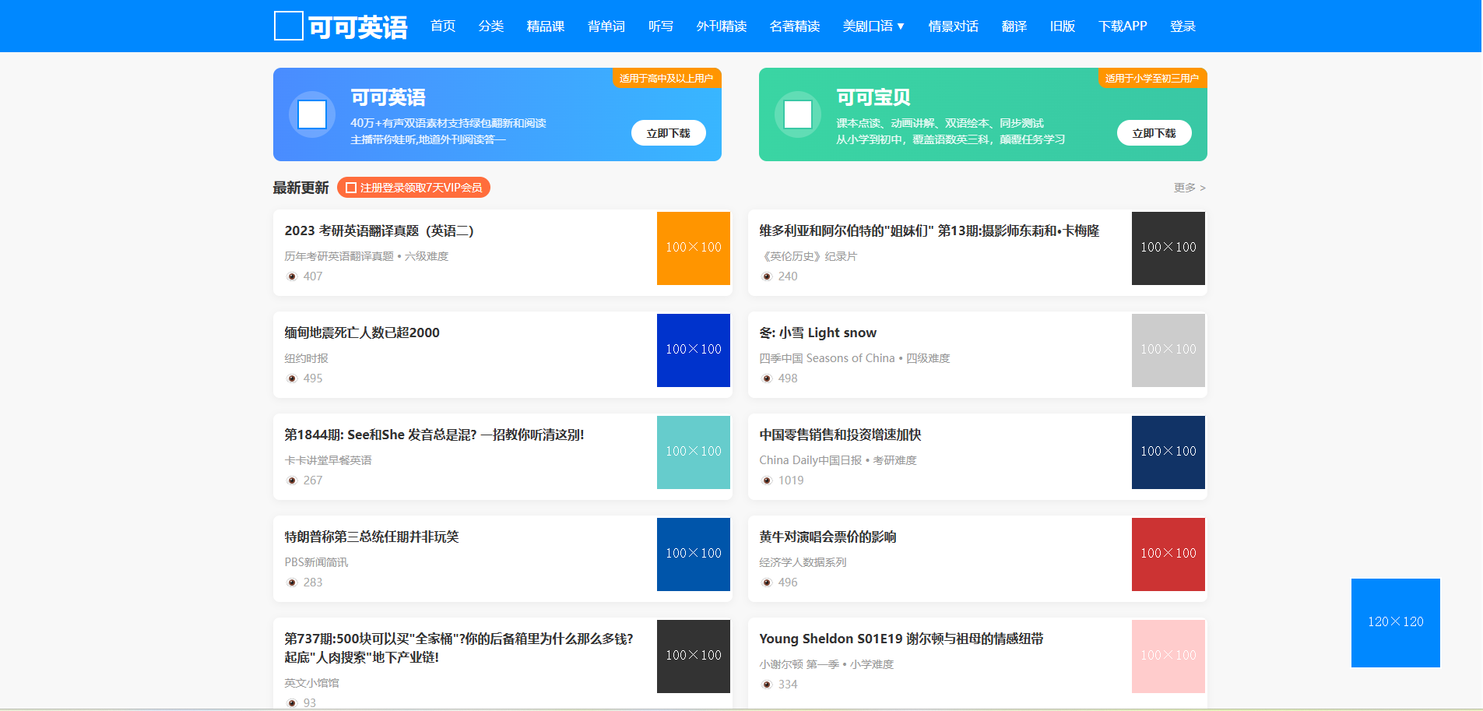Click red thumbnail for 黄牛对演唱会票价的影响
Viewport: 1483px width, 711px height.
pos(1168,554)
